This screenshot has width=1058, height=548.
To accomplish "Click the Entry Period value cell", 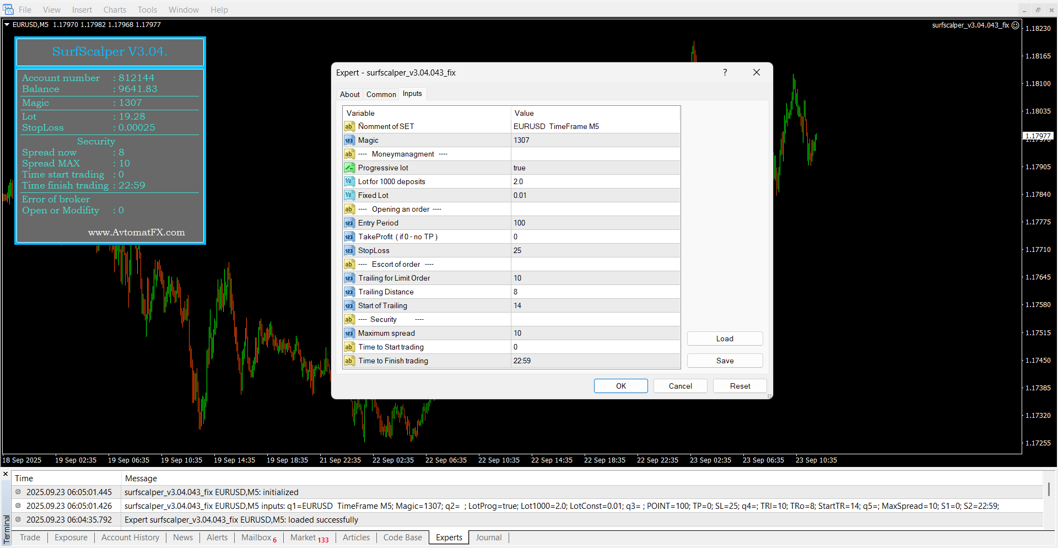I will coord(595,223).
